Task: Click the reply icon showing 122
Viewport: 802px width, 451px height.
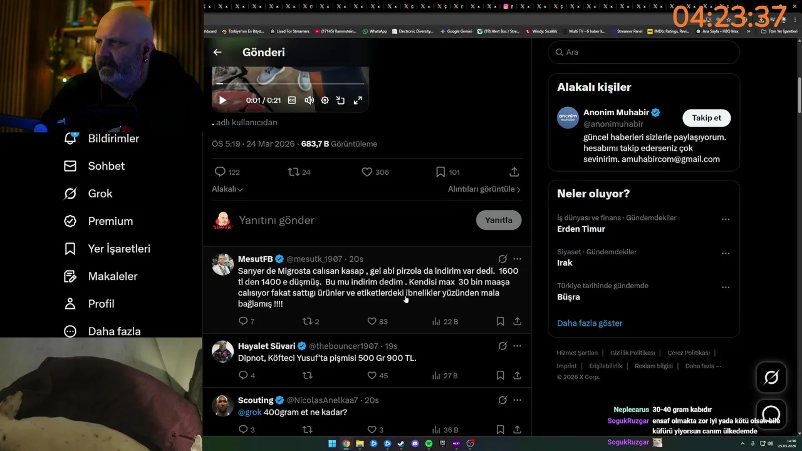Action: 227,172
